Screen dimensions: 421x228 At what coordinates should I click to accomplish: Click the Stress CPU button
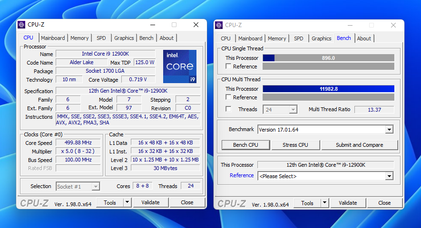point(295,145)
